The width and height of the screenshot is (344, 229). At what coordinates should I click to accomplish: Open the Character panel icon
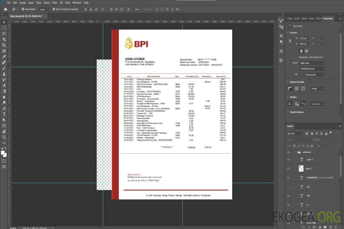[x=281, y=36]
